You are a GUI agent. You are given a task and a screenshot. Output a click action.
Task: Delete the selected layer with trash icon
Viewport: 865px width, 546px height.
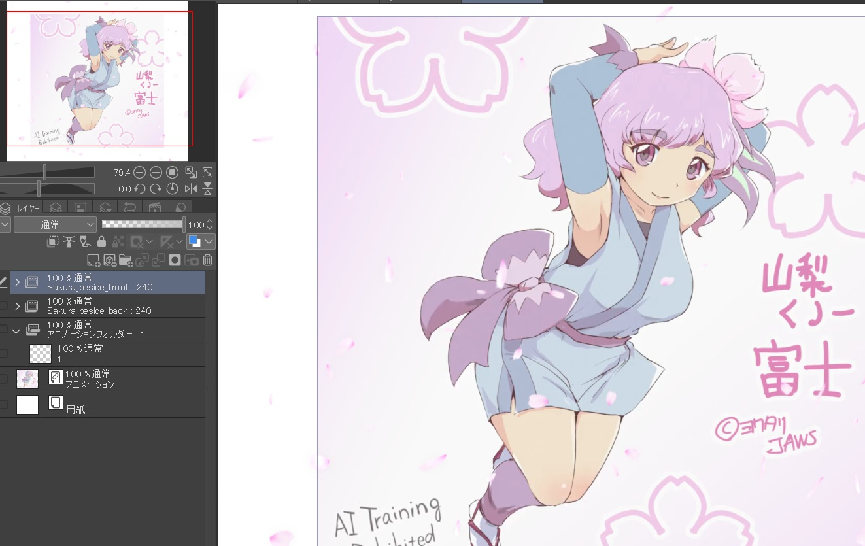[x=207, y=260]
